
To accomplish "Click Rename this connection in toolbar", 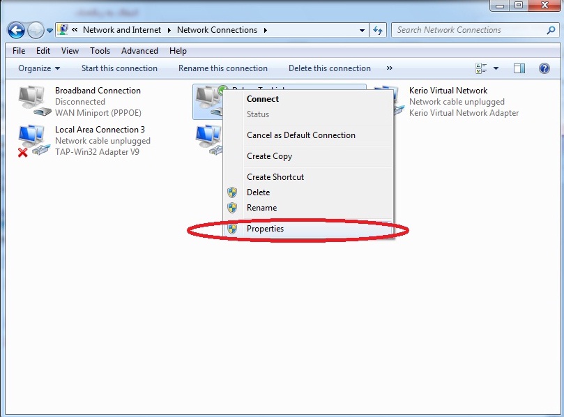I will click(x=222, y=68).
